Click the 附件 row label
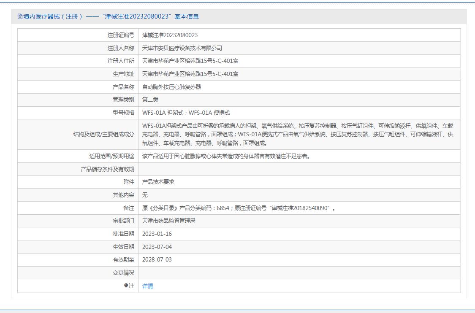The height and width of the screenshot is (313, 475). 129,182
